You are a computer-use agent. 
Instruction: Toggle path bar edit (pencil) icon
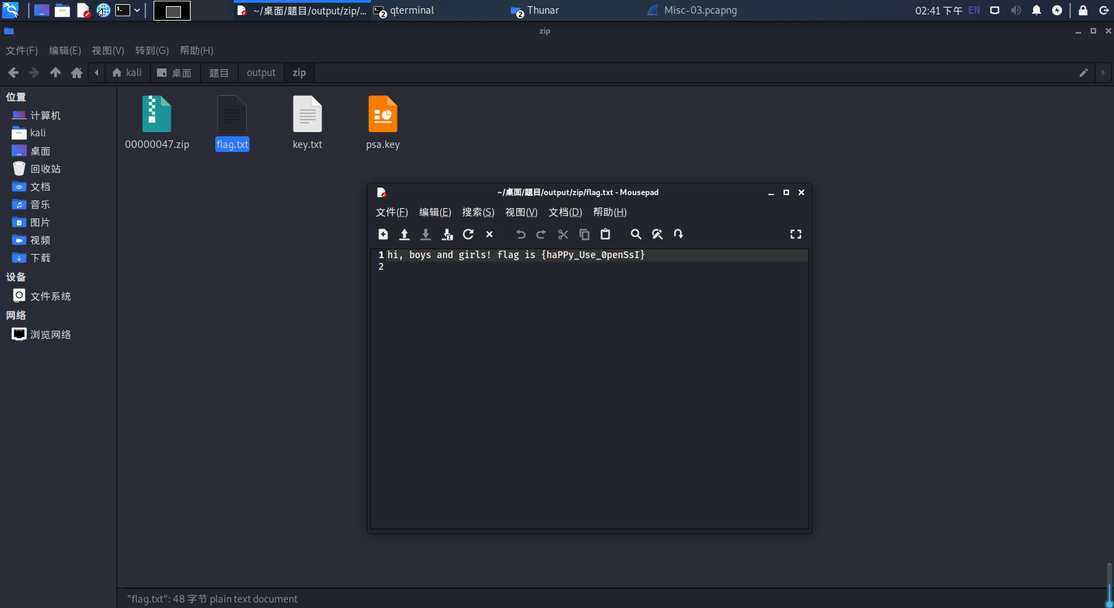pyautogui.click(x=1084, y=73)
